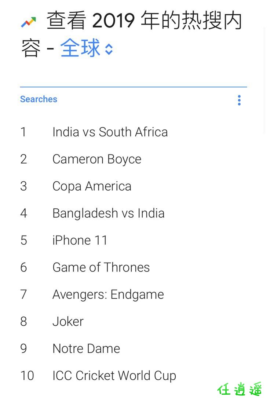Open India vs South Africa search result

tap(110, 132)
